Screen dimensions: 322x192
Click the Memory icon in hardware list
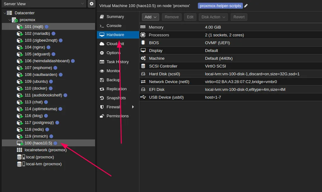pos(143,27)
